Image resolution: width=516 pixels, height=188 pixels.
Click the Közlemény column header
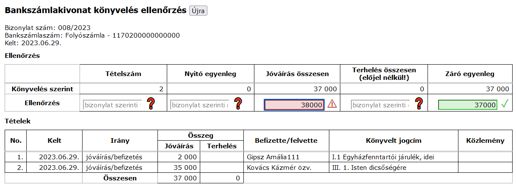coord(485,141)
